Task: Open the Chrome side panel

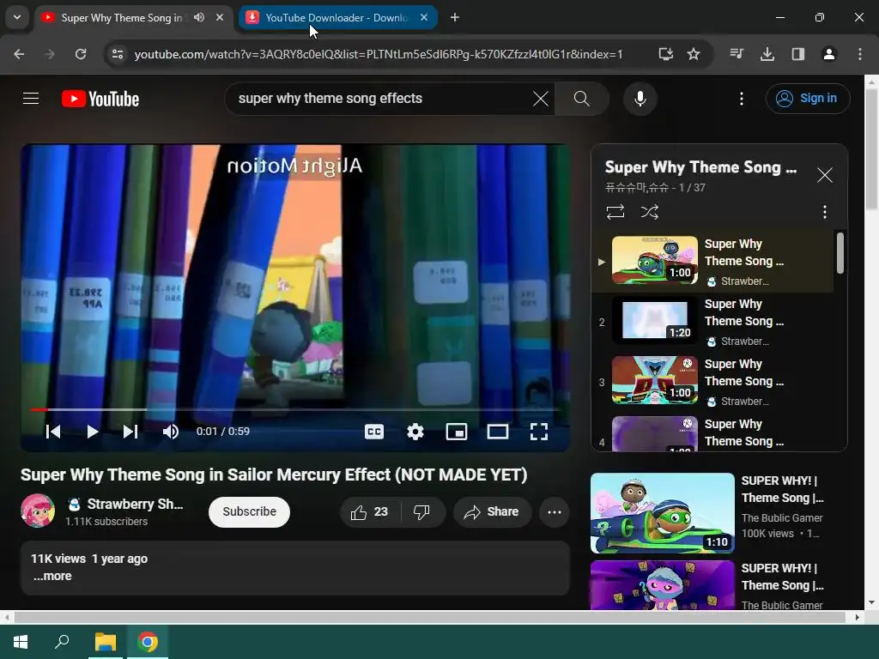Action: (x=797, y=54)
